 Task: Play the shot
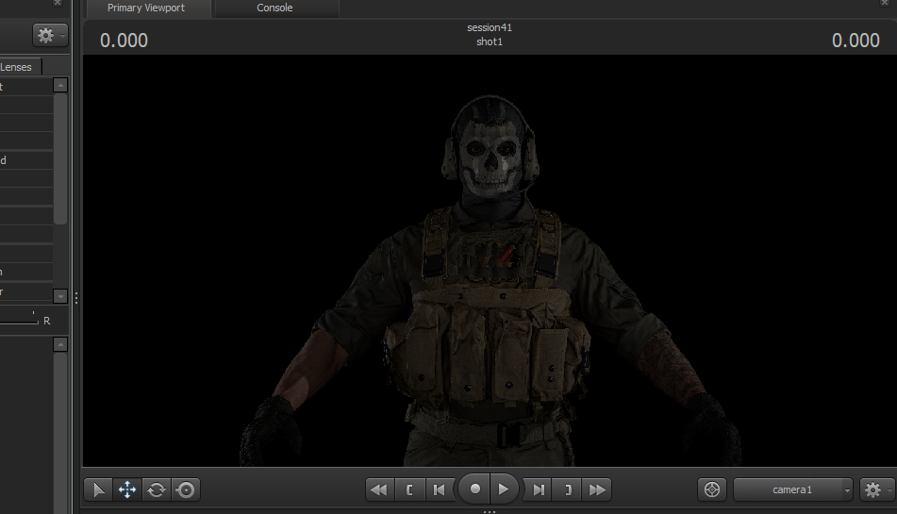(504, 489)
